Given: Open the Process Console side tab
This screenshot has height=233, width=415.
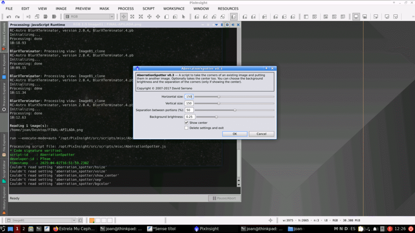Looking at the screenshot, I should pyautogui.click(x=4, y=36).
